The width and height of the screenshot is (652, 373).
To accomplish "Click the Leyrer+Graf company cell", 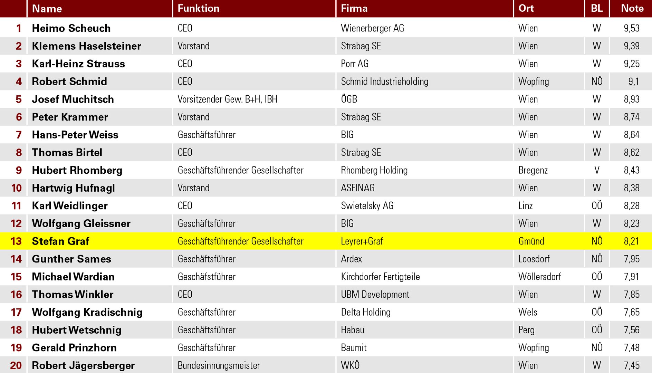I will coord(362,241).
